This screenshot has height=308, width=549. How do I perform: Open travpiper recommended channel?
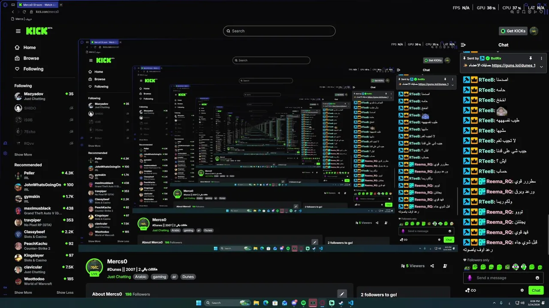tap(44, 222)
